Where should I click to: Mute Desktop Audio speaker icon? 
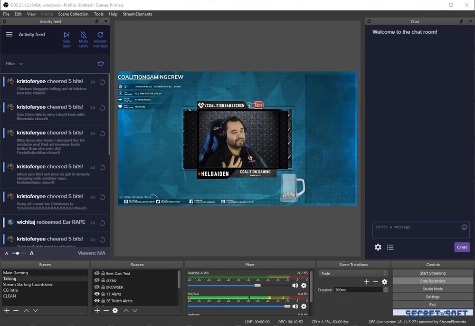click(295, 286)
